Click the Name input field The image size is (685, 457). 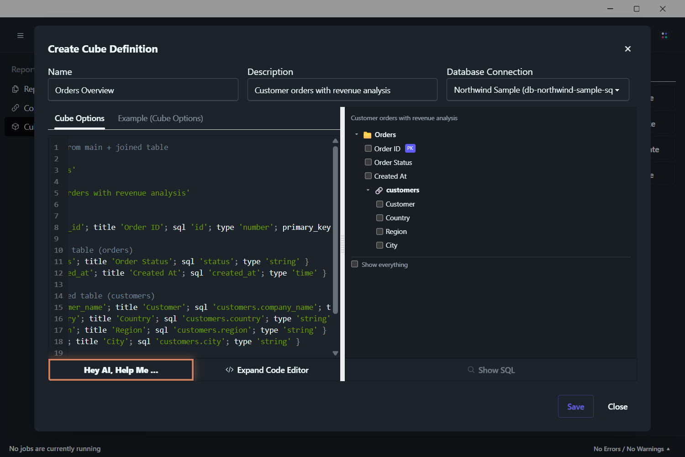(x=143, y=90)
